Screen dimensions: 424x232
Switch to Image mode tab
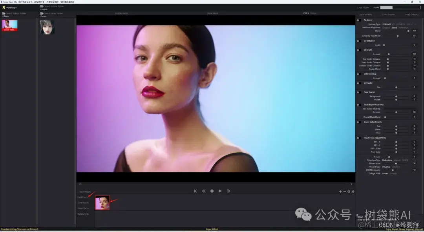(x=313, y=13)
